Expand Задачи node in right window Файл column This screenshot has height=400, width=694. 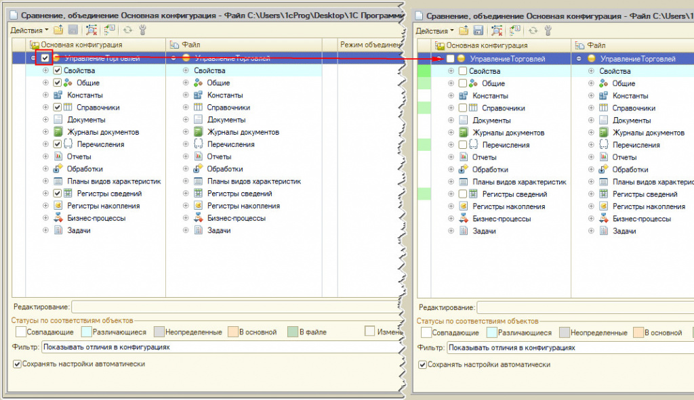(591, 231)
